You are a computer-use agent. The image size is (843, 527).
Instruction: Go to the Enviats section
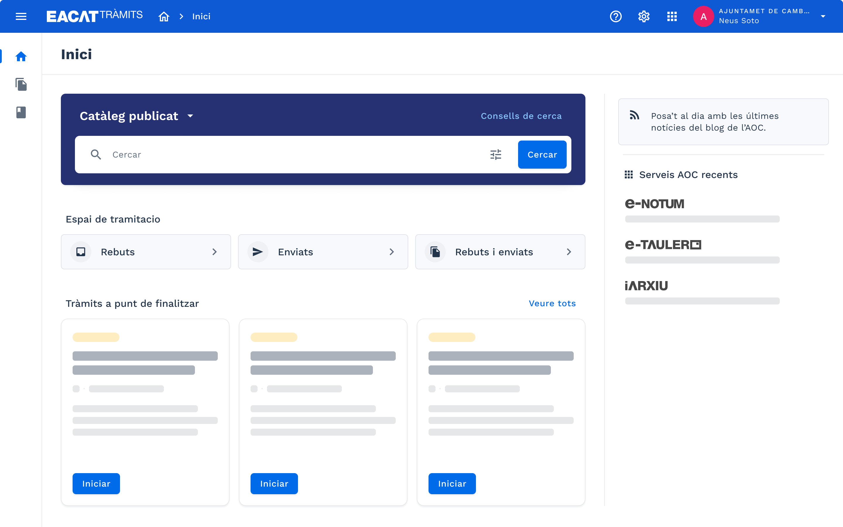point(323,252)
